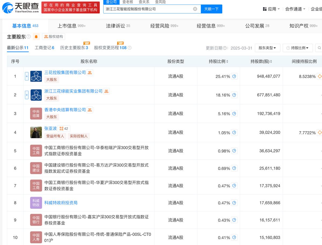The height and width of the screenshot is (245, 322).
Task: Open the 经营信息 tab
Action: 211,26
